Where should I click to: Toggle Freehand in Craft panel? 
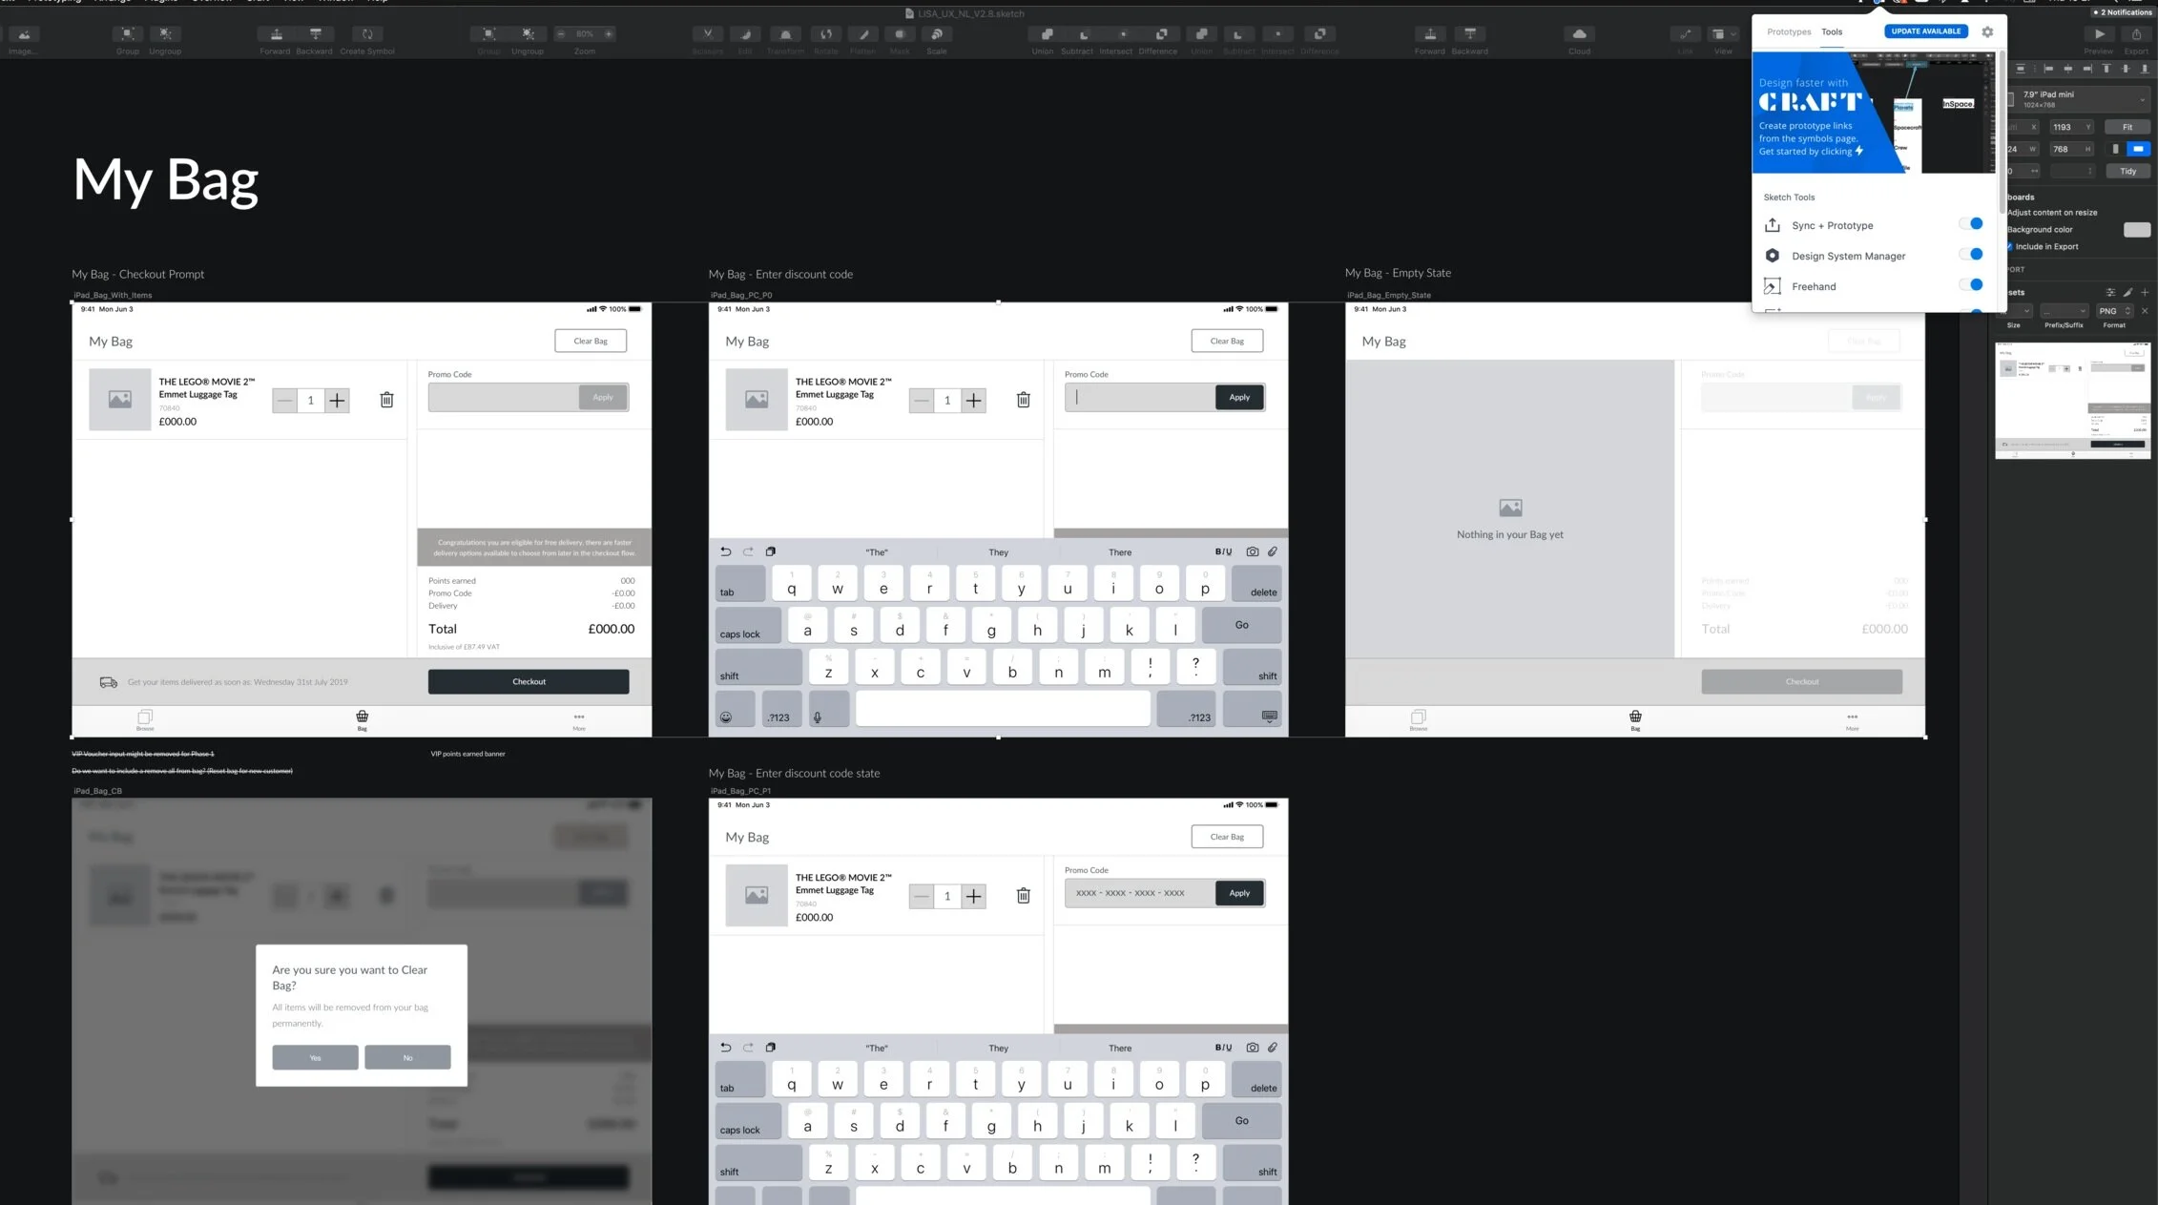click(x=1972, y=284)
